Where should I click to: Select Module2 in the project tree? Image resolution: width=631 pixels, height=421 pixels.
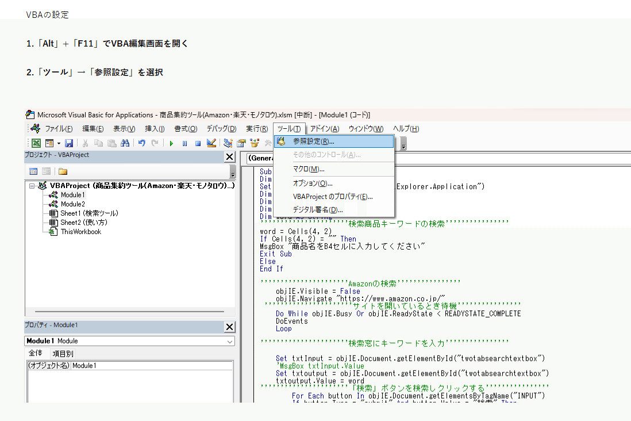[72, 204]
